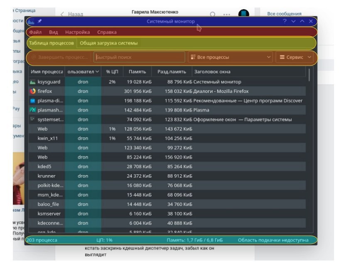The height and width of the screenshot is (278, 361).
Task: Click 'Область подкачки недоступна' status text
Action: pyautogui.click(x=273, y=240)
